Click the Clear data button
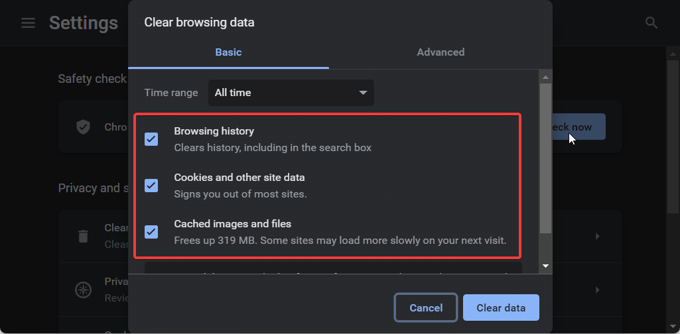 tap(501, 307)
